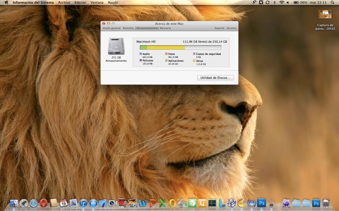Open the Trash in the dock

pyautogui.click(x=326, y=203)
